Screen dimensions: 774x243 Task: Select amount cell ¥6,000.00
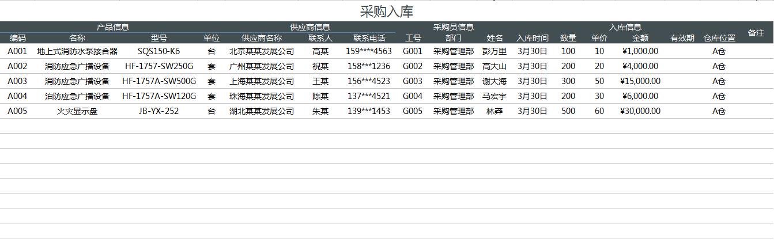click(640, 96)
